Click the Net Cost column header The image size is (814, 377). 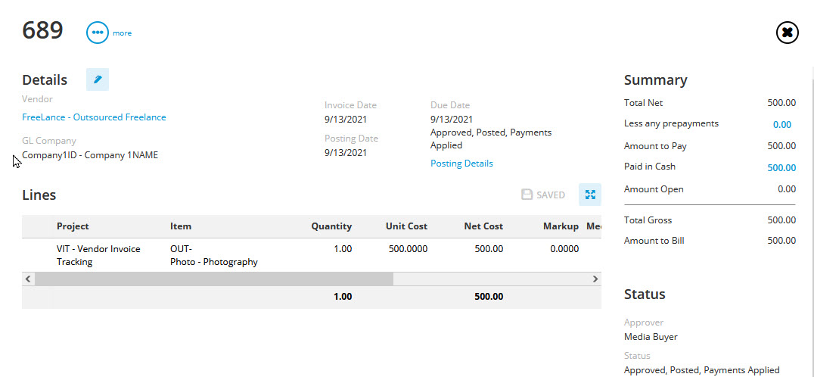tap(483, 226)
